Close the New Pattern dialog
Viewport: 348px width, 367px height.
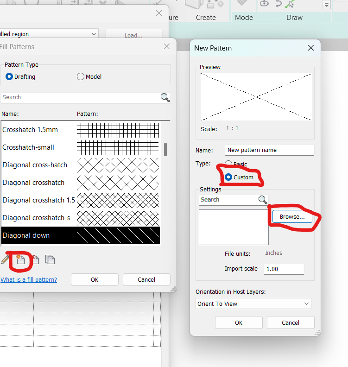pos(311,48)
